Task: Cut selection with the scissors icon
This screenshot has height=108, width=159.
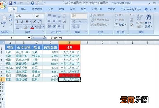Action: click(x=10, y=16)
